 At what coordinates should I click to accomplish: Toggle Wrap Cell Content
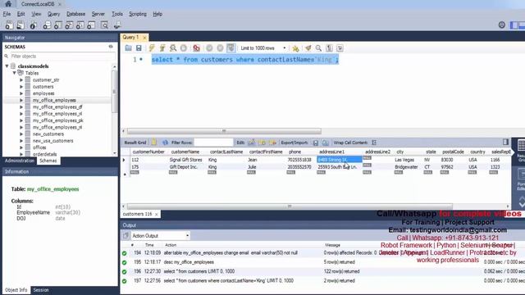pyautogui.click(x=374, y=143)
